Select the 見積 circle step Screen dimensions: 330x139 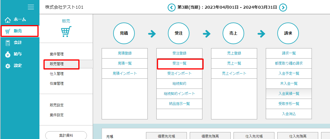[124, 33]
